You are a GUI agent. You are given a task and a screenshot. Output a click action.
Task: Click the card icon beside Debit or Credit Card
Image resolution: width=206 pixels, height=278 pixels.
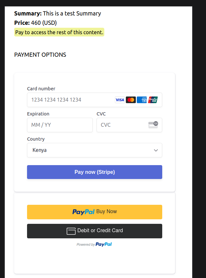71,231
